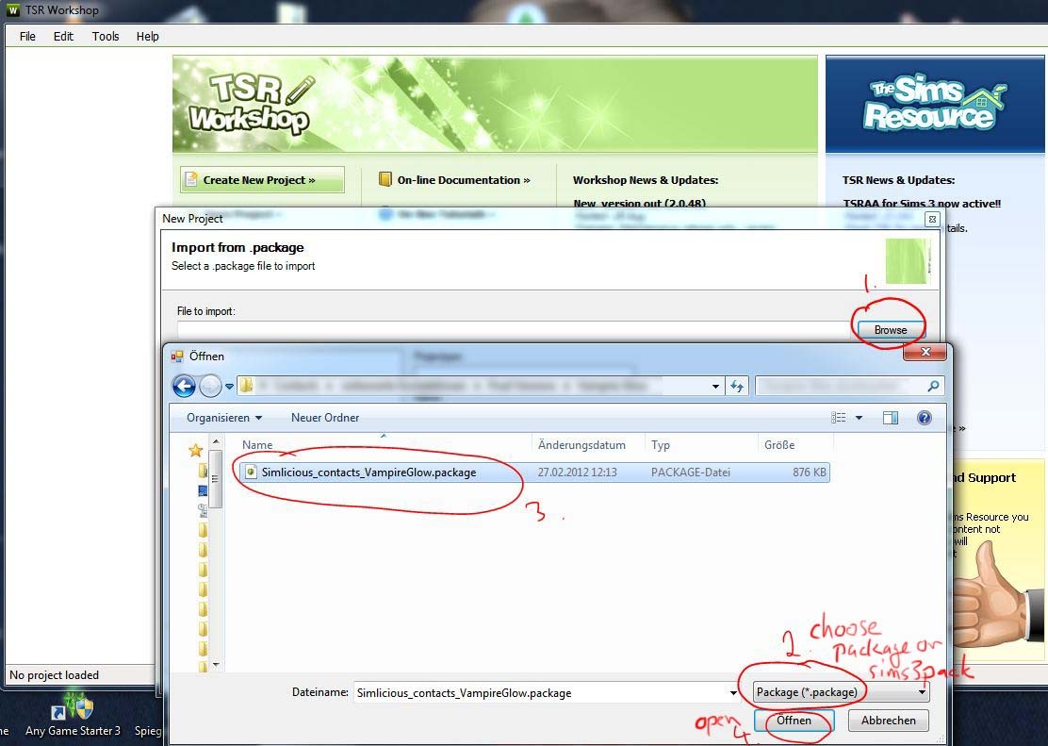Screen dimensions: 1048x746
Task: Open the Help menu
Action: coord(148,36)
